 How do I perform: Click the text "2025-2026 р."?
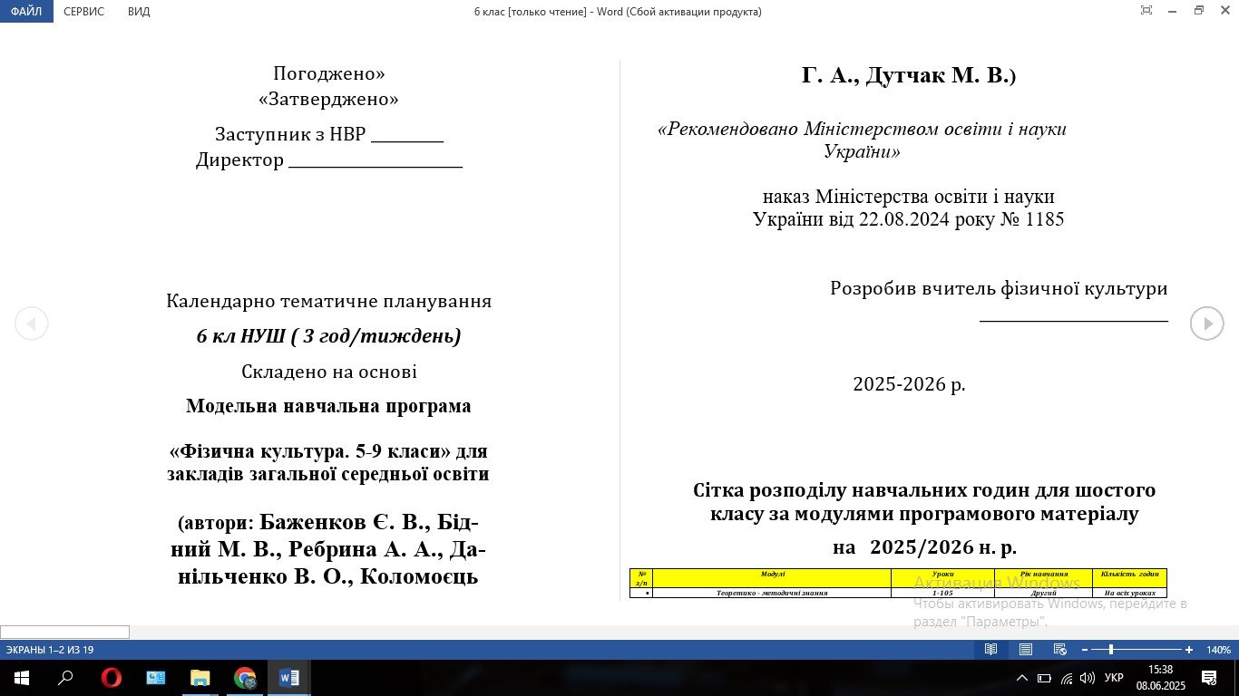[909, 383]
